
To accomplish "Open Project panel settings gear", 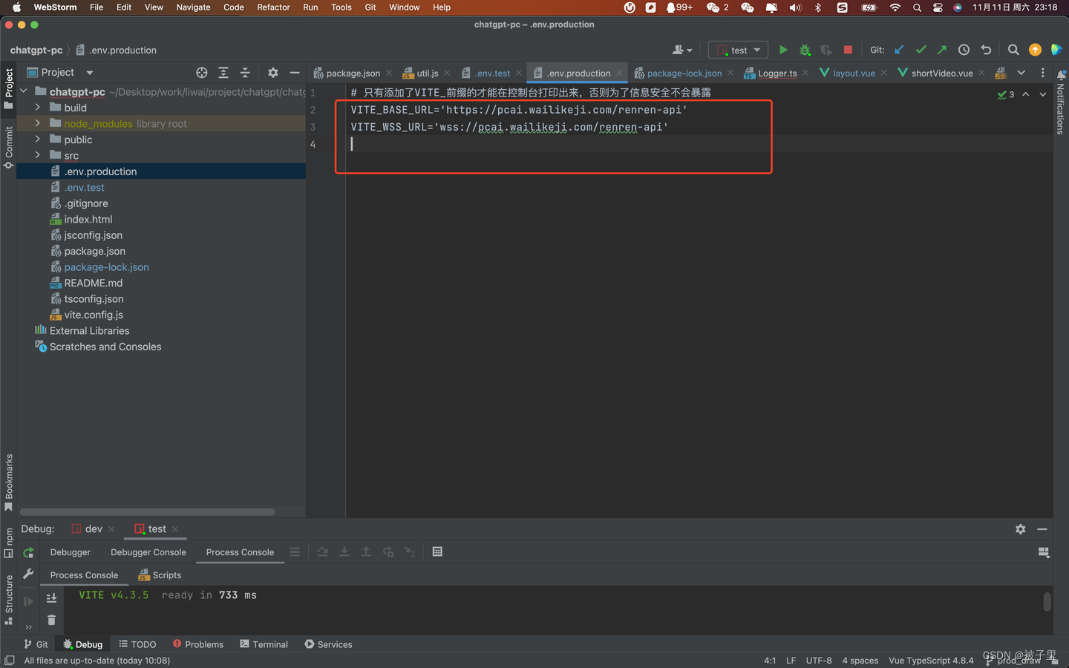I will (272, 73).
